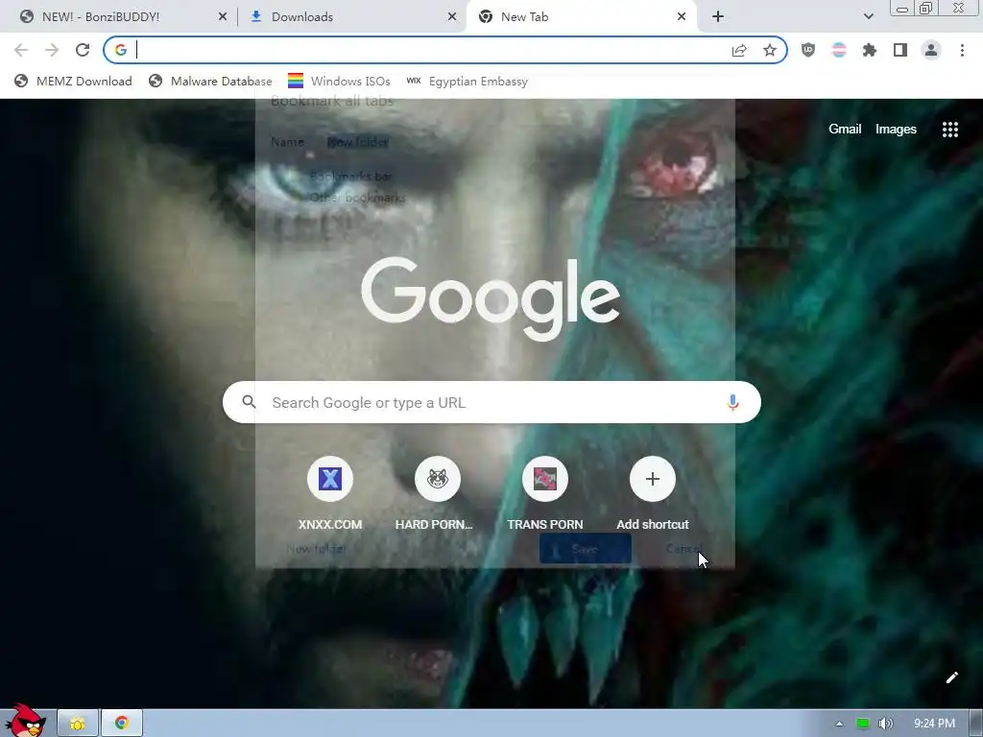Open the Egyptian Embassy bookmark
The image size is (983, 737).
468,81
